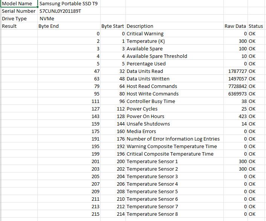Click the 'Data Units Read' cell
The image size is (266, 221).
click(174, 71)
